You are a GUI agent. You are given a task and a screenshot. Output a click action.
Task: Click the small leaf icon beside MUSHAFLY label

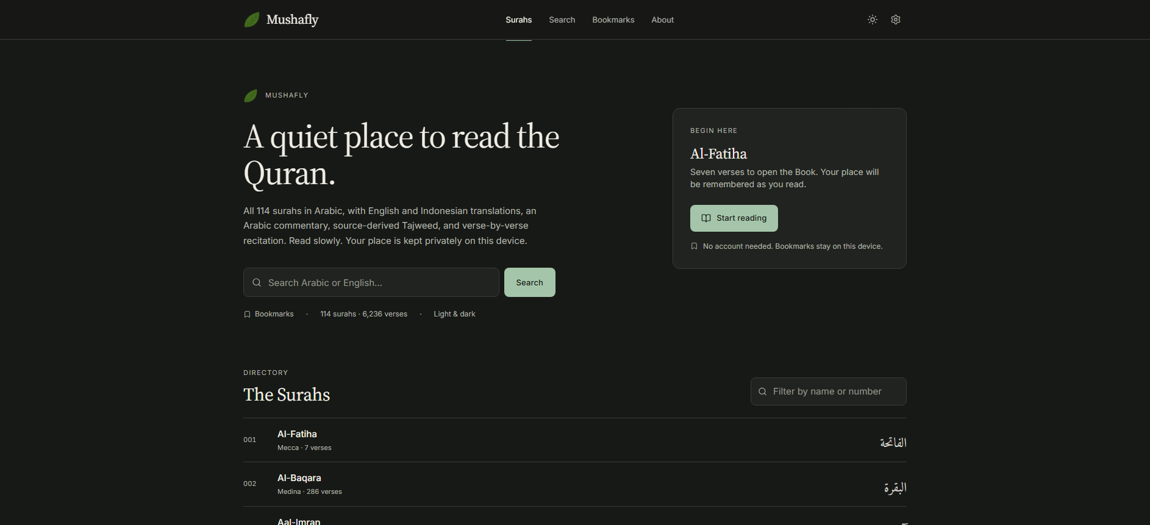(251, 96)
